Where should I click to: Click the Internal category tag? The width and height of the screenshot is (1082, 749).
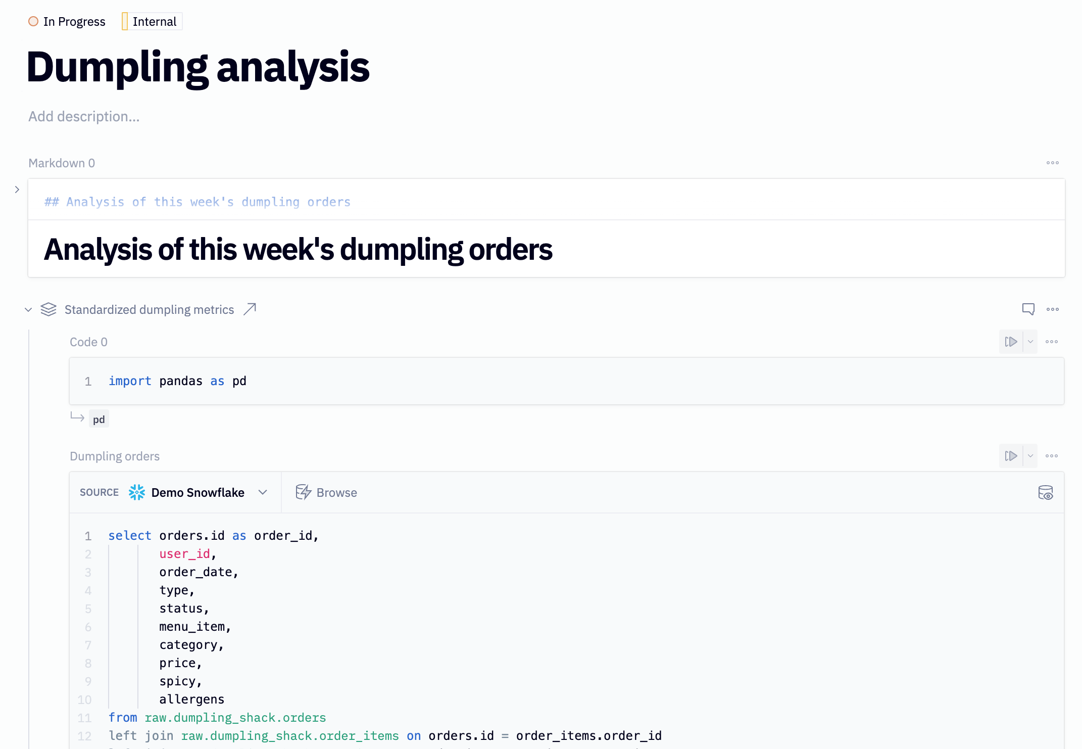point(152,22)
